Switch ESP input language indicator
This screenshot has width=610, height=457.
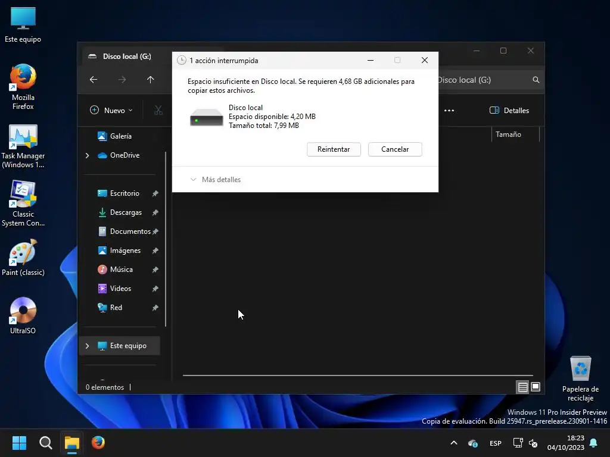(495, 443)
